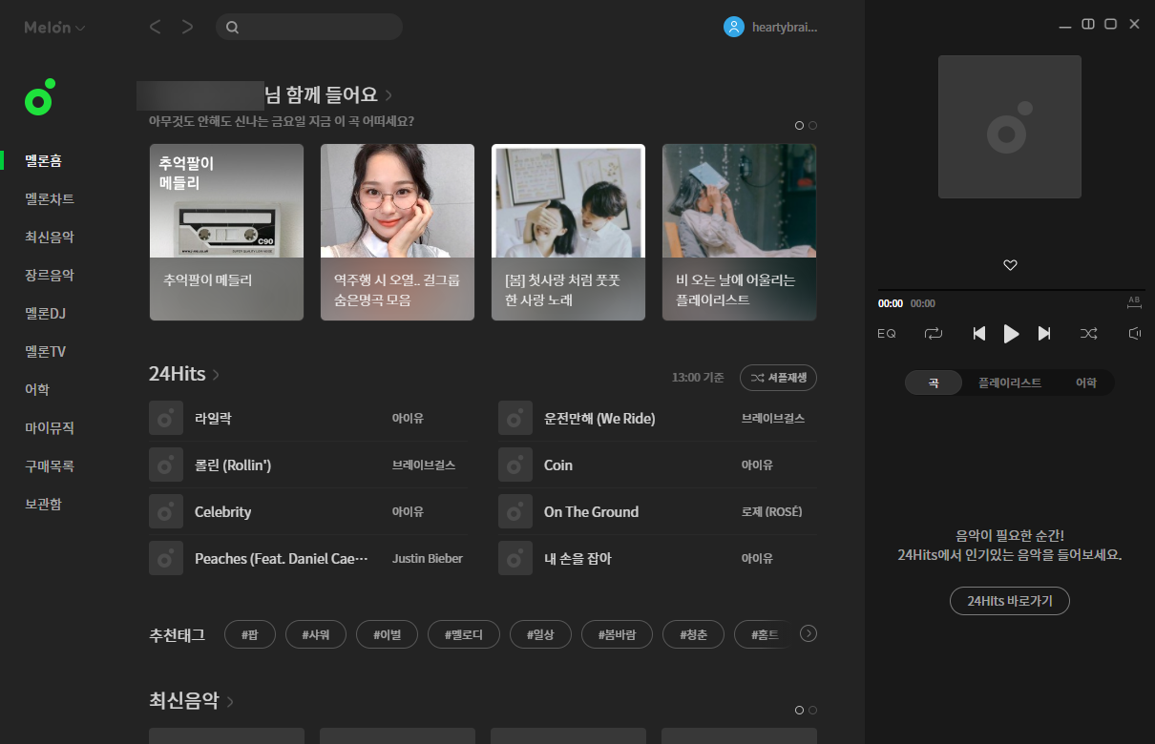Toggle shuffle in player controls
This screenshot has width=1155, height=744.
coord(1088,334)
